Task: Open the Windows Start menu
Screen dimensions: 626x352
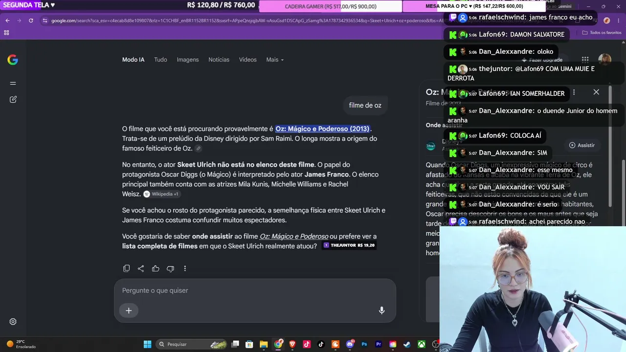Action: point(147,344)
